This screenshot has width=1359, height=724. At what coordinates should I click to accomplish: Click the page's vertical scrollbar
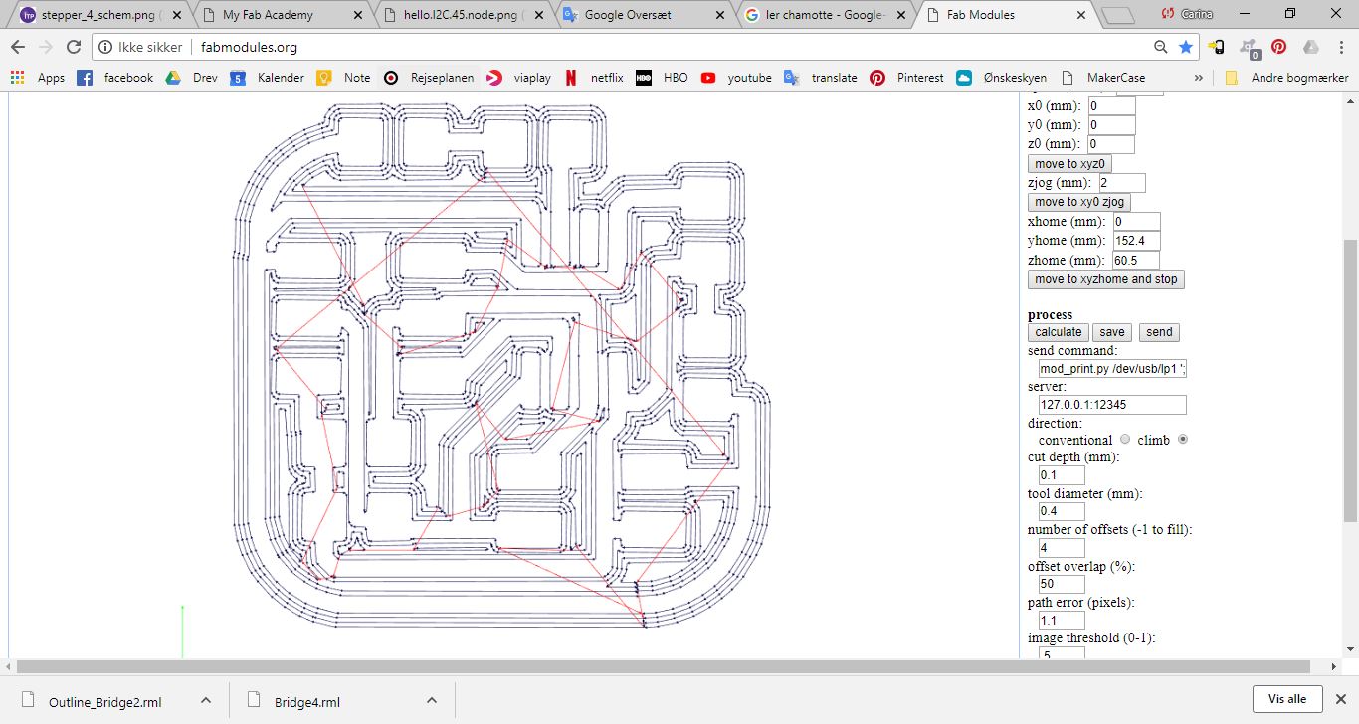coord(1350,380)
